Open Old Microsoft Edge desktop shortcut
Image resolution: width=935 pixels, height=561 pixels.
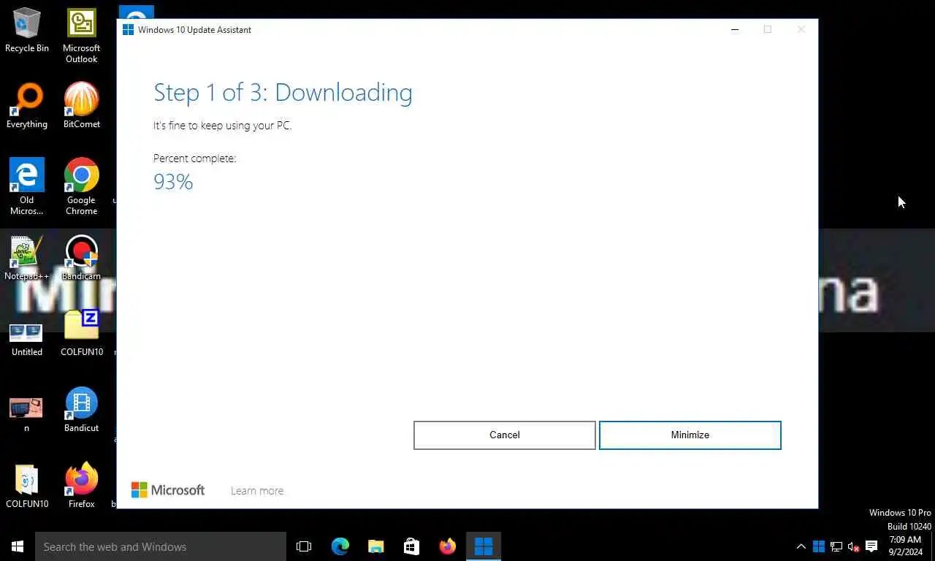pos(27,187)
